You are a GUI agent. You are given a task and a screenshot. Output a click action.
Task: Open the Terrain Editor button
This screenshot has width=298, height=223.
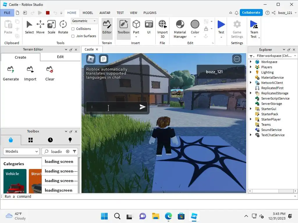click(x=107, y=29)
